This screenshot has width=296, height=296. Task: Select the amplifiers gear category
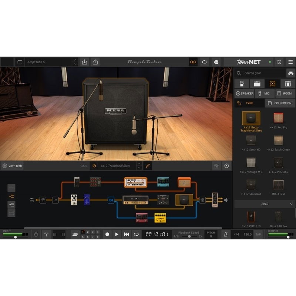(x=257, y=84)
